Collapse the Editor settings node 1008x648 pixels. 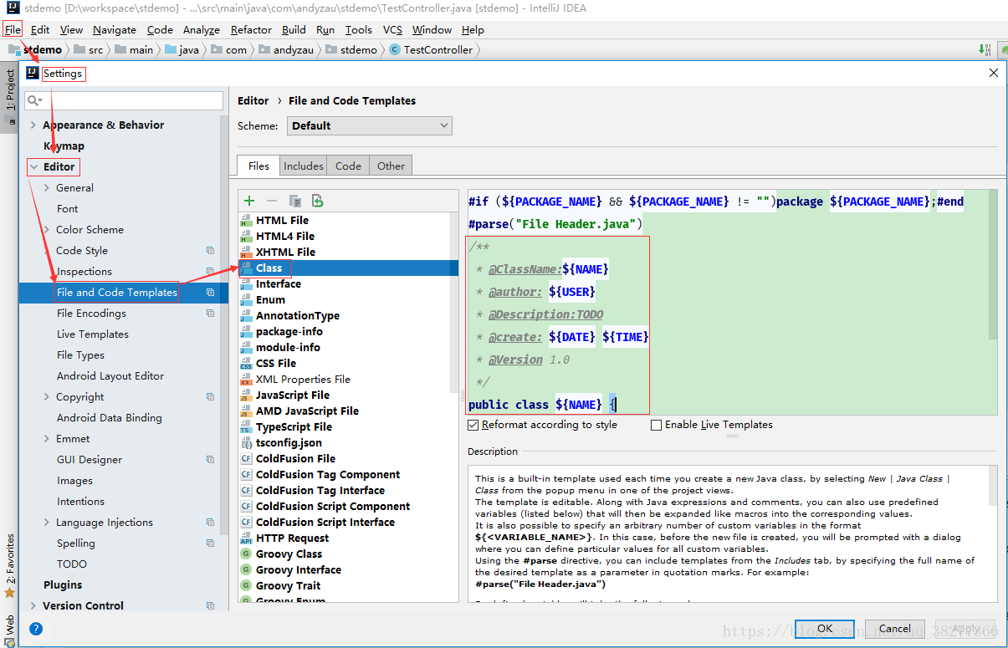(33, 167)
